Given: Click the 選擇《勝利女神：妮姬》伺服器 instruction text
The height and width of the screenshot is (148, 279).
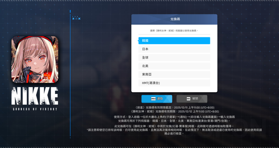Looking at the screenshot, I should click(x=174, y=30).
